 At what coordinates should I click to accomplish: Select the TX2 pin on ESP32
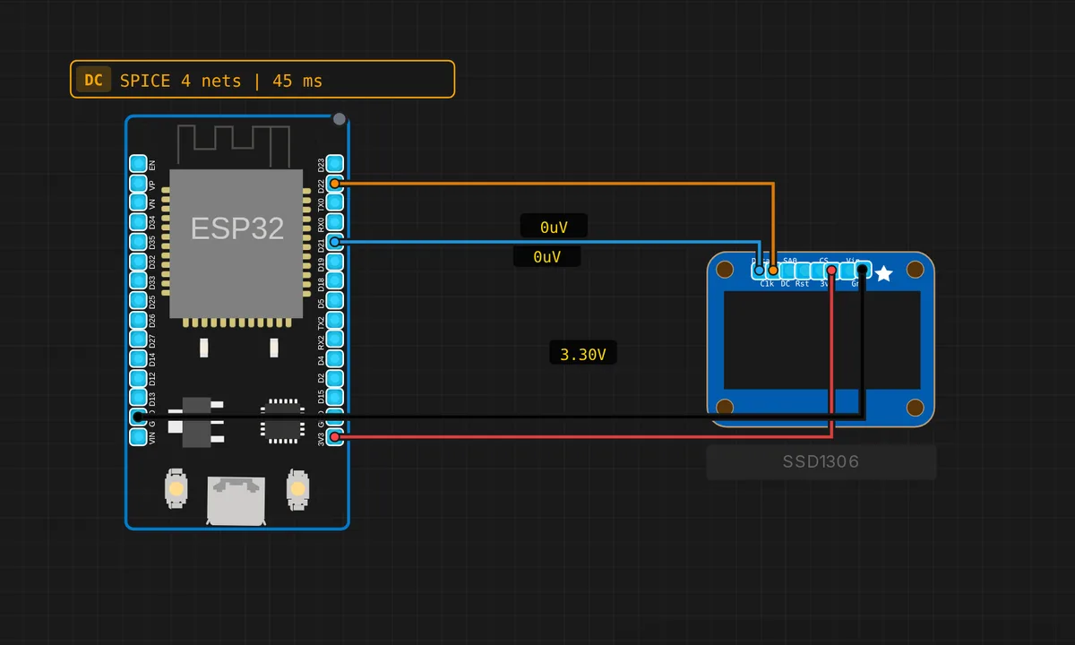334,320
